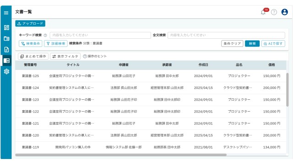This screenshot has height=164, width=293.
Task: Click help icon next to キーワード検索
Action: 45,36
